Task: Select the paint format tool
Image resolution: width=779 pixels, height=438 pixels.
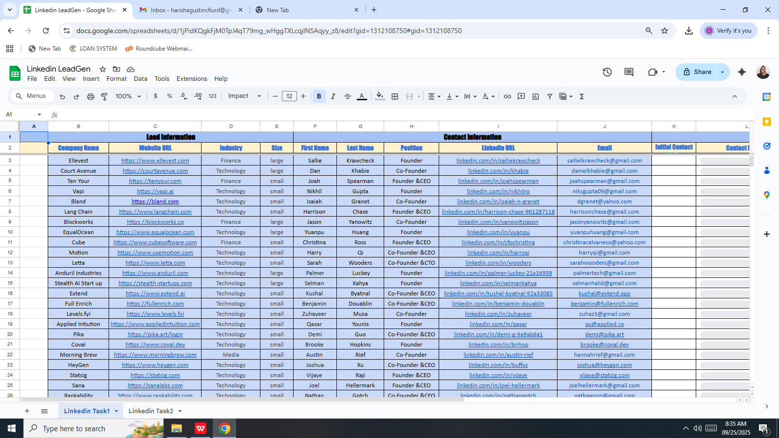Action: point(104,96)
